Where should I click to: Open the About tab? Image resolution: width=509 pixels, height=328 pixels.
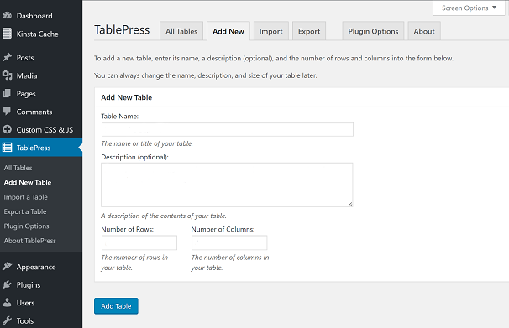(x=424, y=31)
